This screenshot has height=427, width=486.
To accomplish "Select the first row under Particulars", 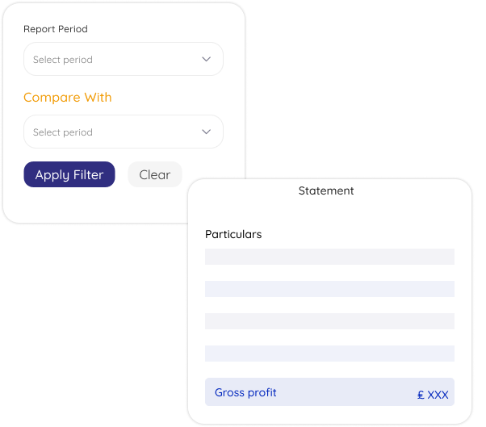I will coord(329,257).
